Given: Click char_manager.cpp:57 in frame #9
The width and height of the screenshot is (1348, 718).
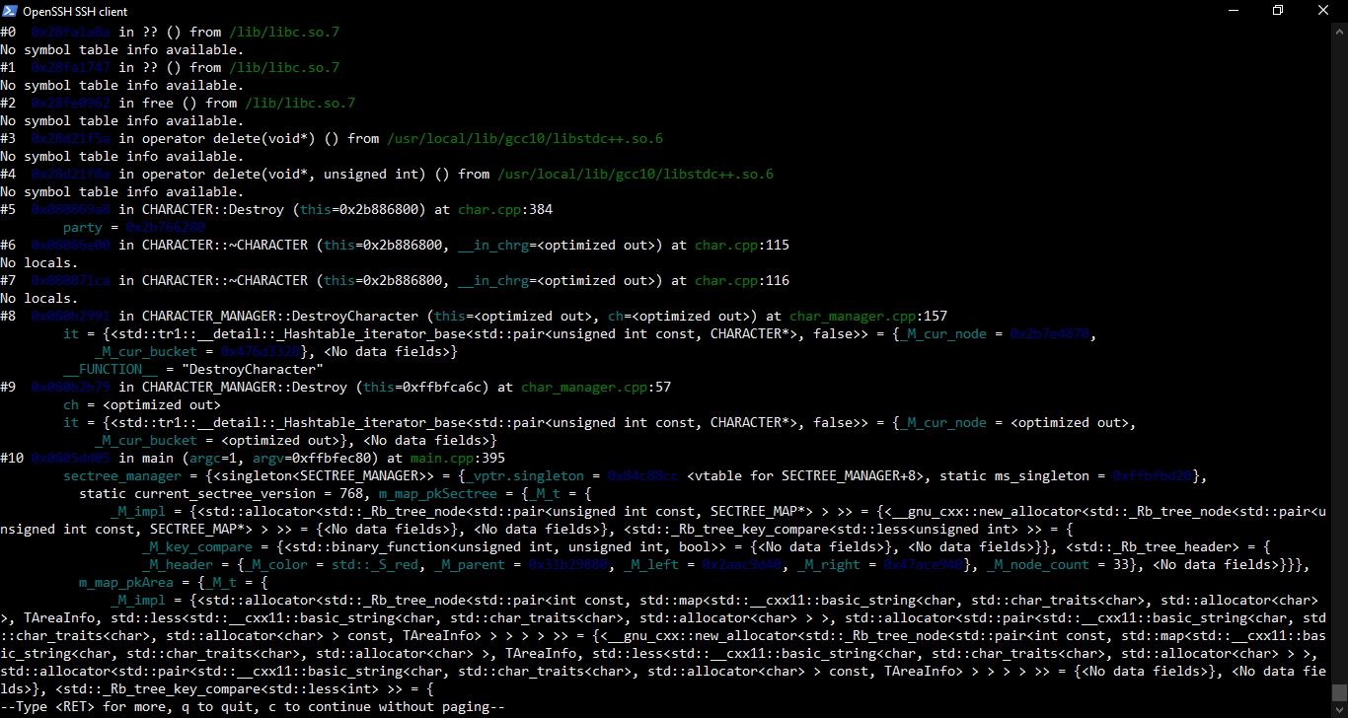Looking at the screenshot, I should [x=595, y=388].
